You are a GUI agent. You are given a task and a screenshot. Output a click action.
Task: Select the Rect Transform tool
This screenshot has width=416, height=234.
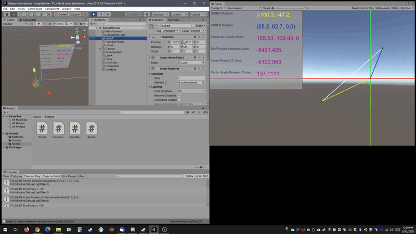(34, 15)
